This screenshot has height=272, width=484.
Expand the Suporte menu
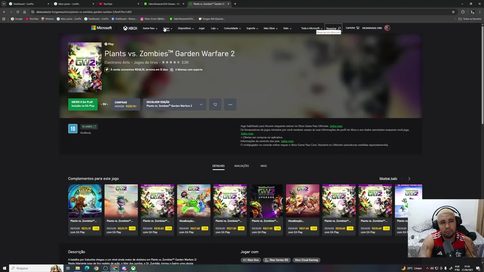[x=252, y=28]
